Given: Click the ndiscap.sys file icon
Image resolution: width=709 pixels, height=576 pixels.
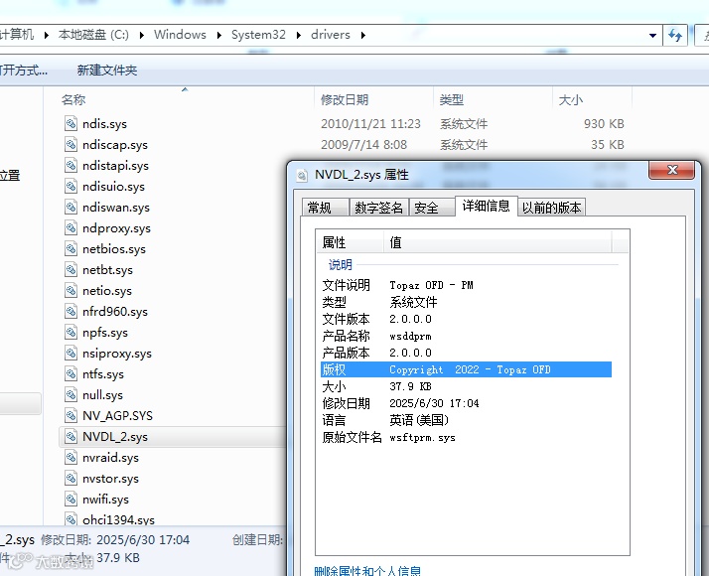Looking at the screenshot, I should click(71, 144).
